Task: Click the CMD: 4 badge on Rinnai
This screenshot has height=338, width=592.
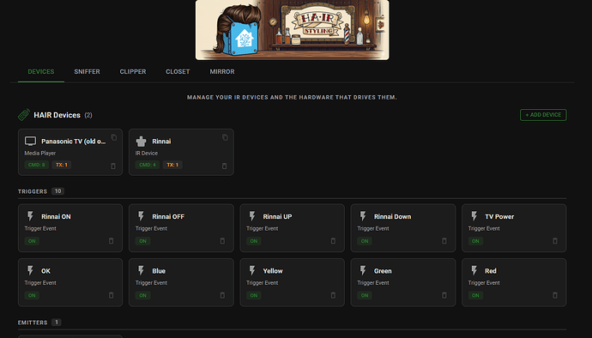Action: click(x=148, y=165)
